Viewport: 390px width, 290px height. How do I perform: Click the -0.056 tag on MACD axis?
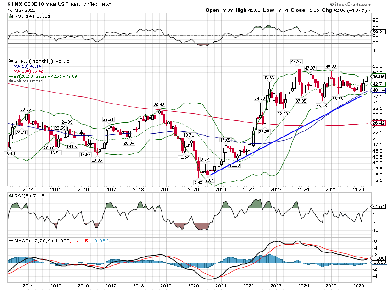pos(379,262)
